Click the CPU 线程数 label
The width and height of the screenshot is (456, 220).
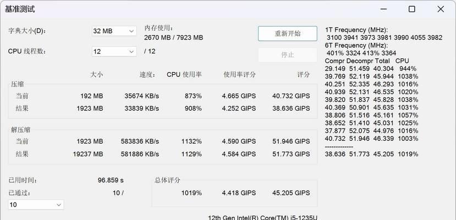[28, 52]
